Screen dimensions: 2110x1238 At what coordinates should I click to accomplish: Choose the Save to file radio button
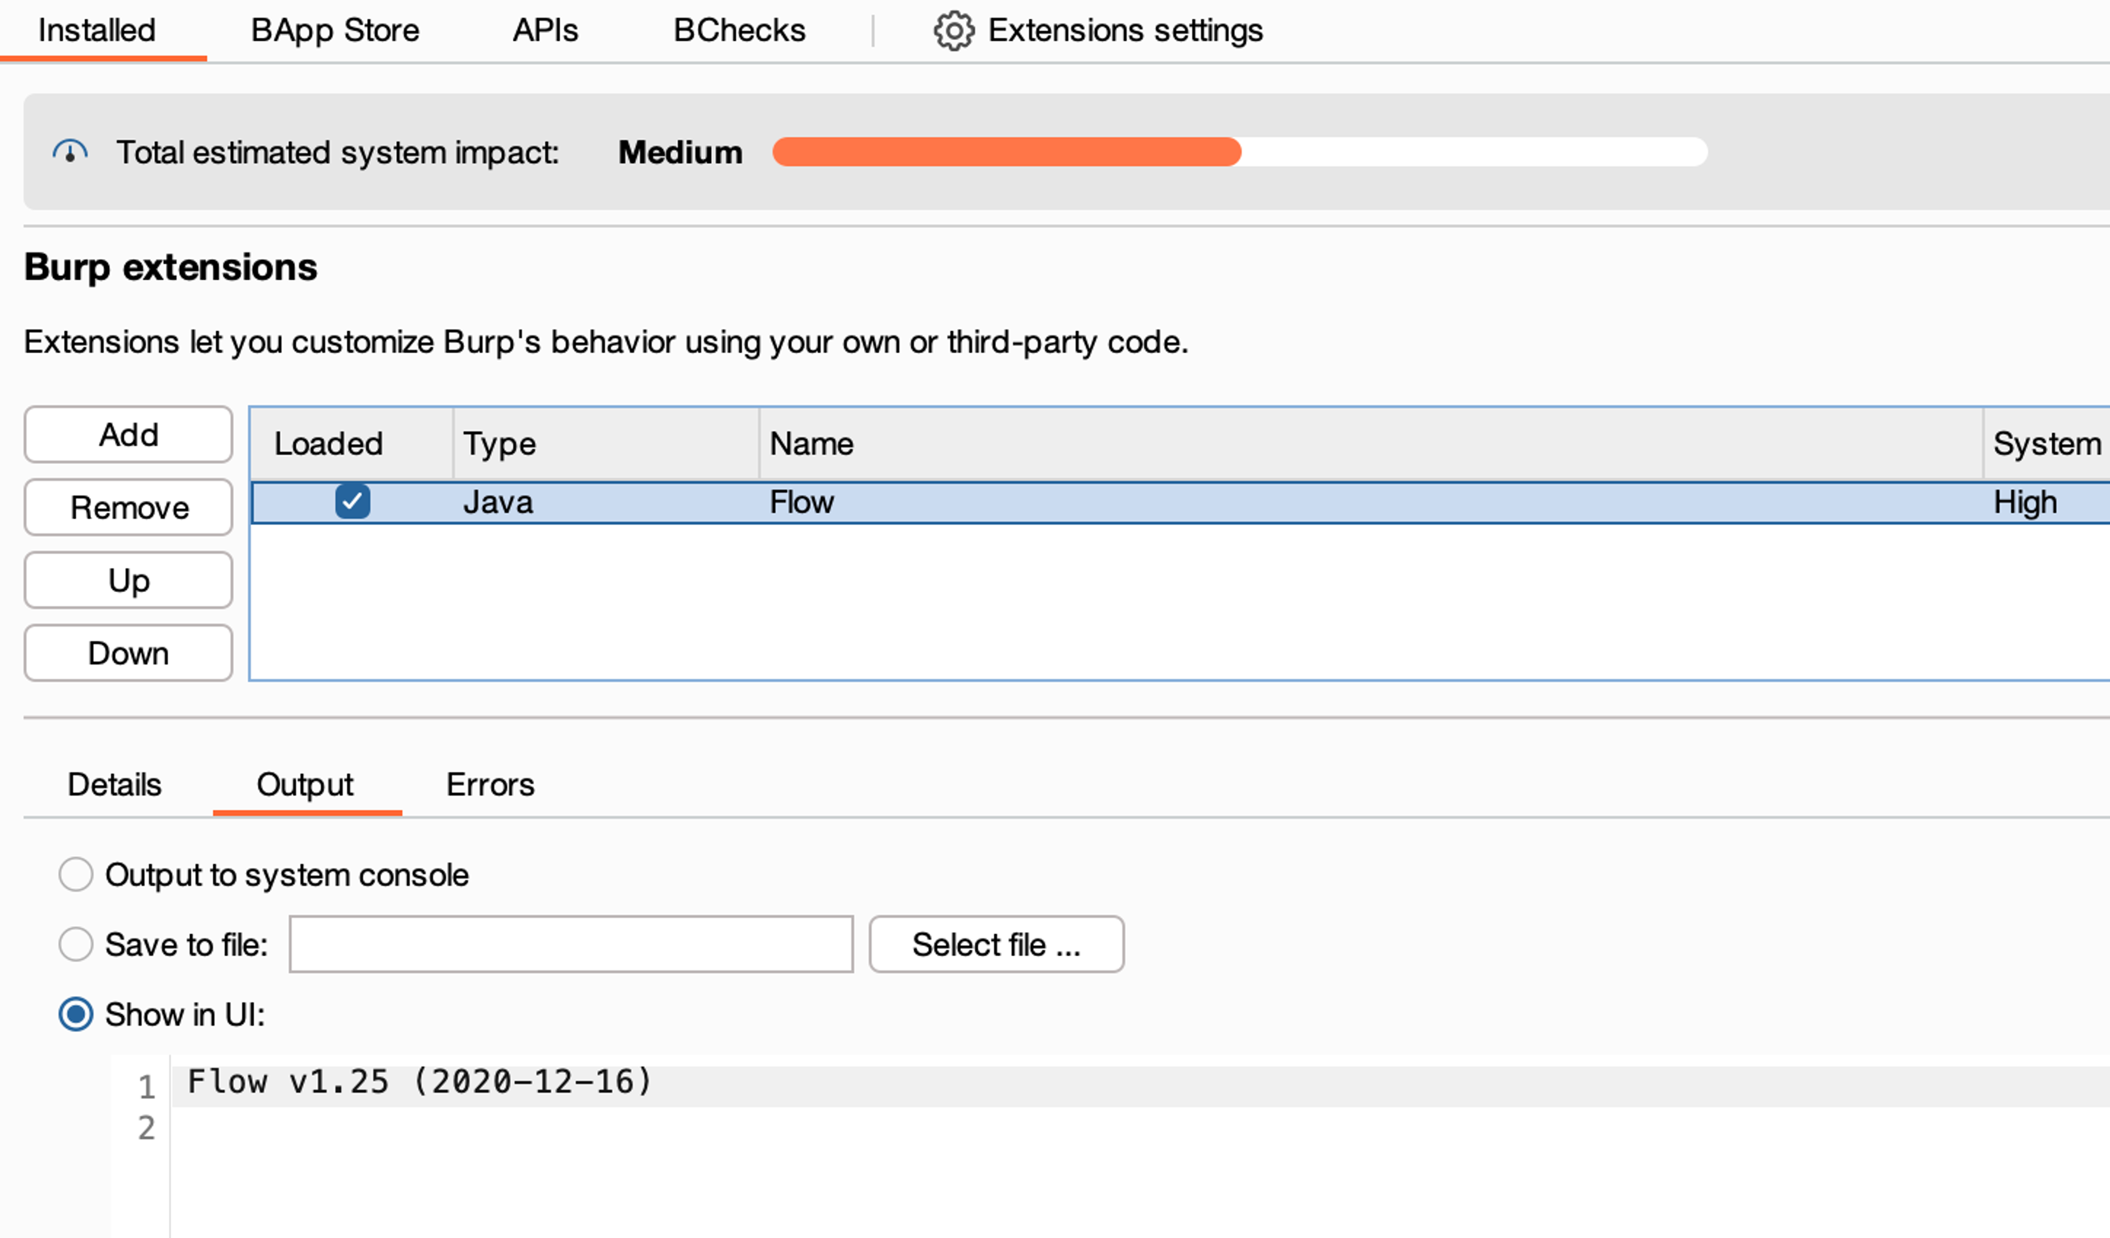click(76, 945)
